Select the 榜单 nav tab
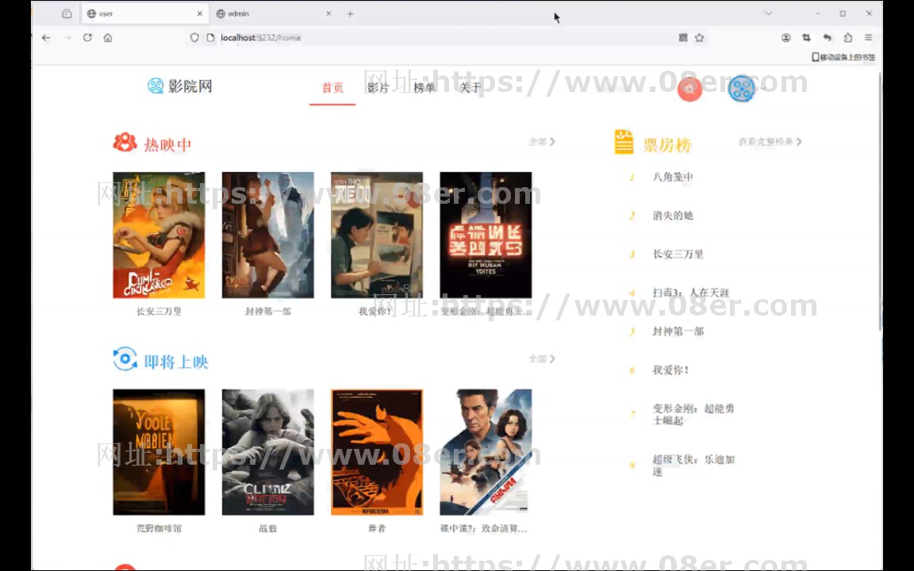This screenshot has height=571, width=914. click(424, 88)
